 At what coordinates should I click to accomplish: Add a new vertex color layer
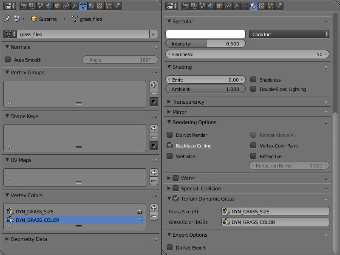(x=154, y=208)
